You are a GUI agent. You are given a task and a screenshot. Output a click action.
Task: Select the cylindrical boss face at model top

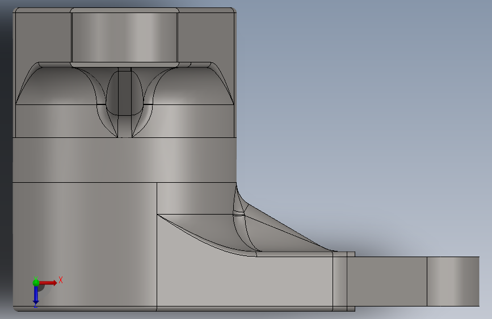[125, 37]
